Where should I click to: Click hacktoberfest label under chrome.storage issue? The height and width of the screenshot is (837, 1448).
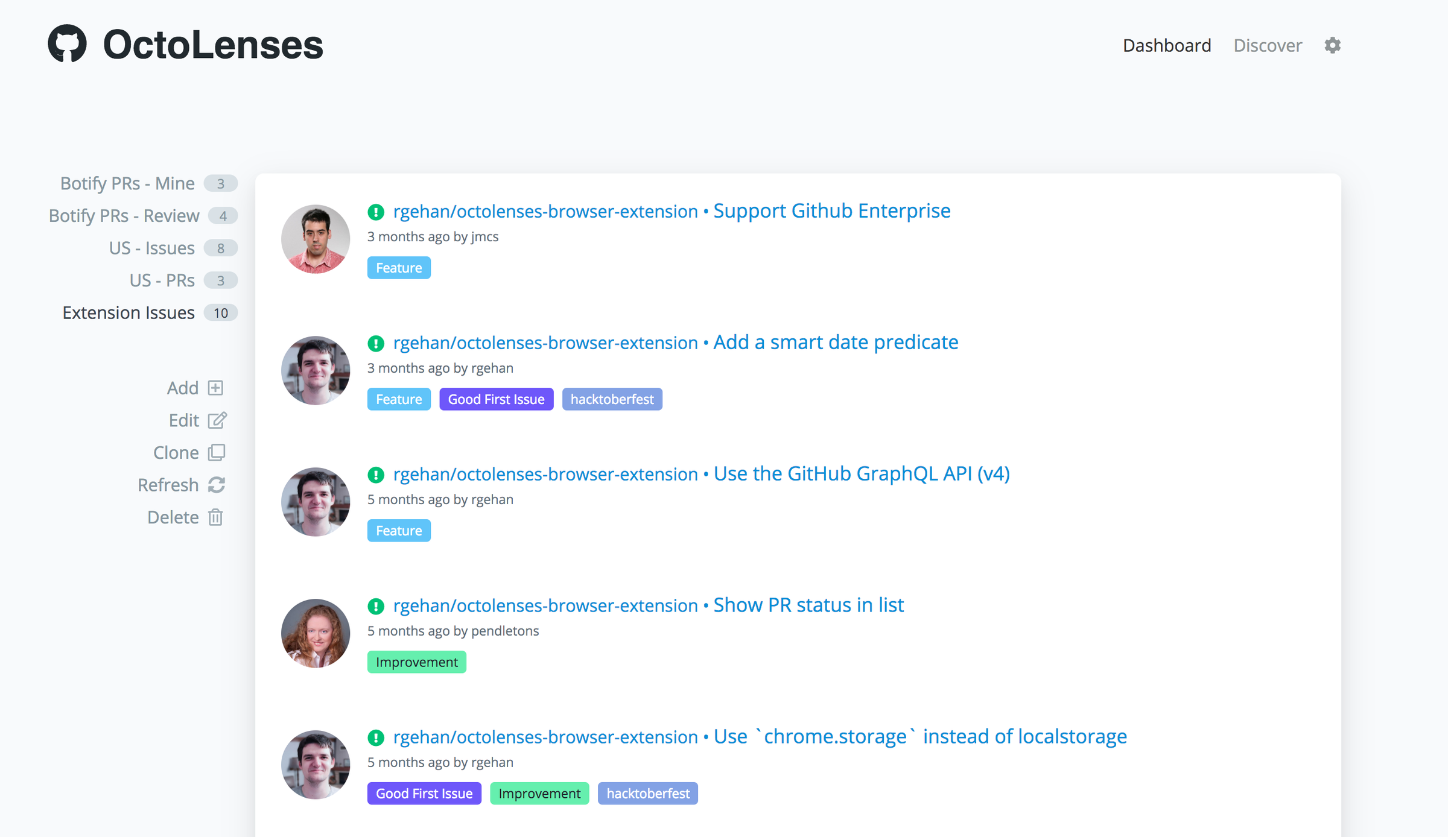pos(648,794)
